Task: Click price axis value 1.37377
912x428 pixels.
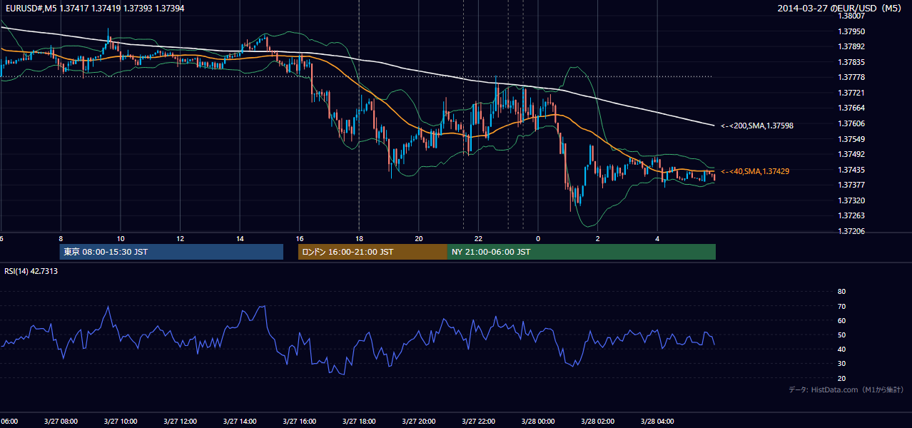Action: pyautogui.click(x=851, y=185)
